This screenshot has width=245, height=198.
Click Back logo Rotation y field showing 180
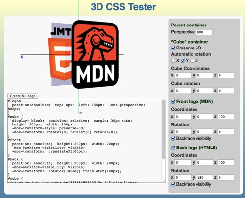204,177
